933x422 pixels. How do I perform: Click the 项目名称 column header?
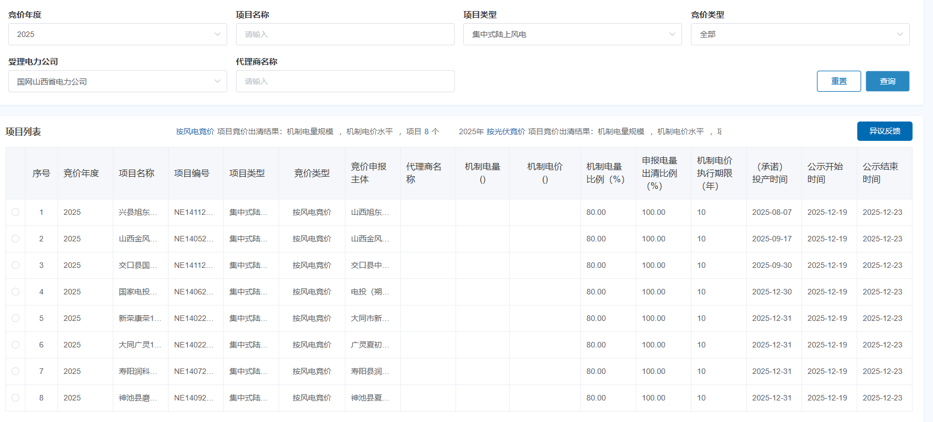(x=137, y=173)
